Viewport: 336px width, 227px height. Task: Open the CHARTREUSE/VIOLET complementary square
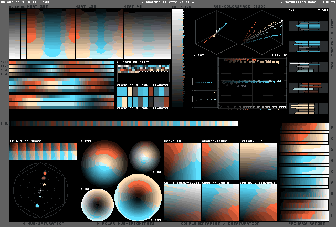183,203
